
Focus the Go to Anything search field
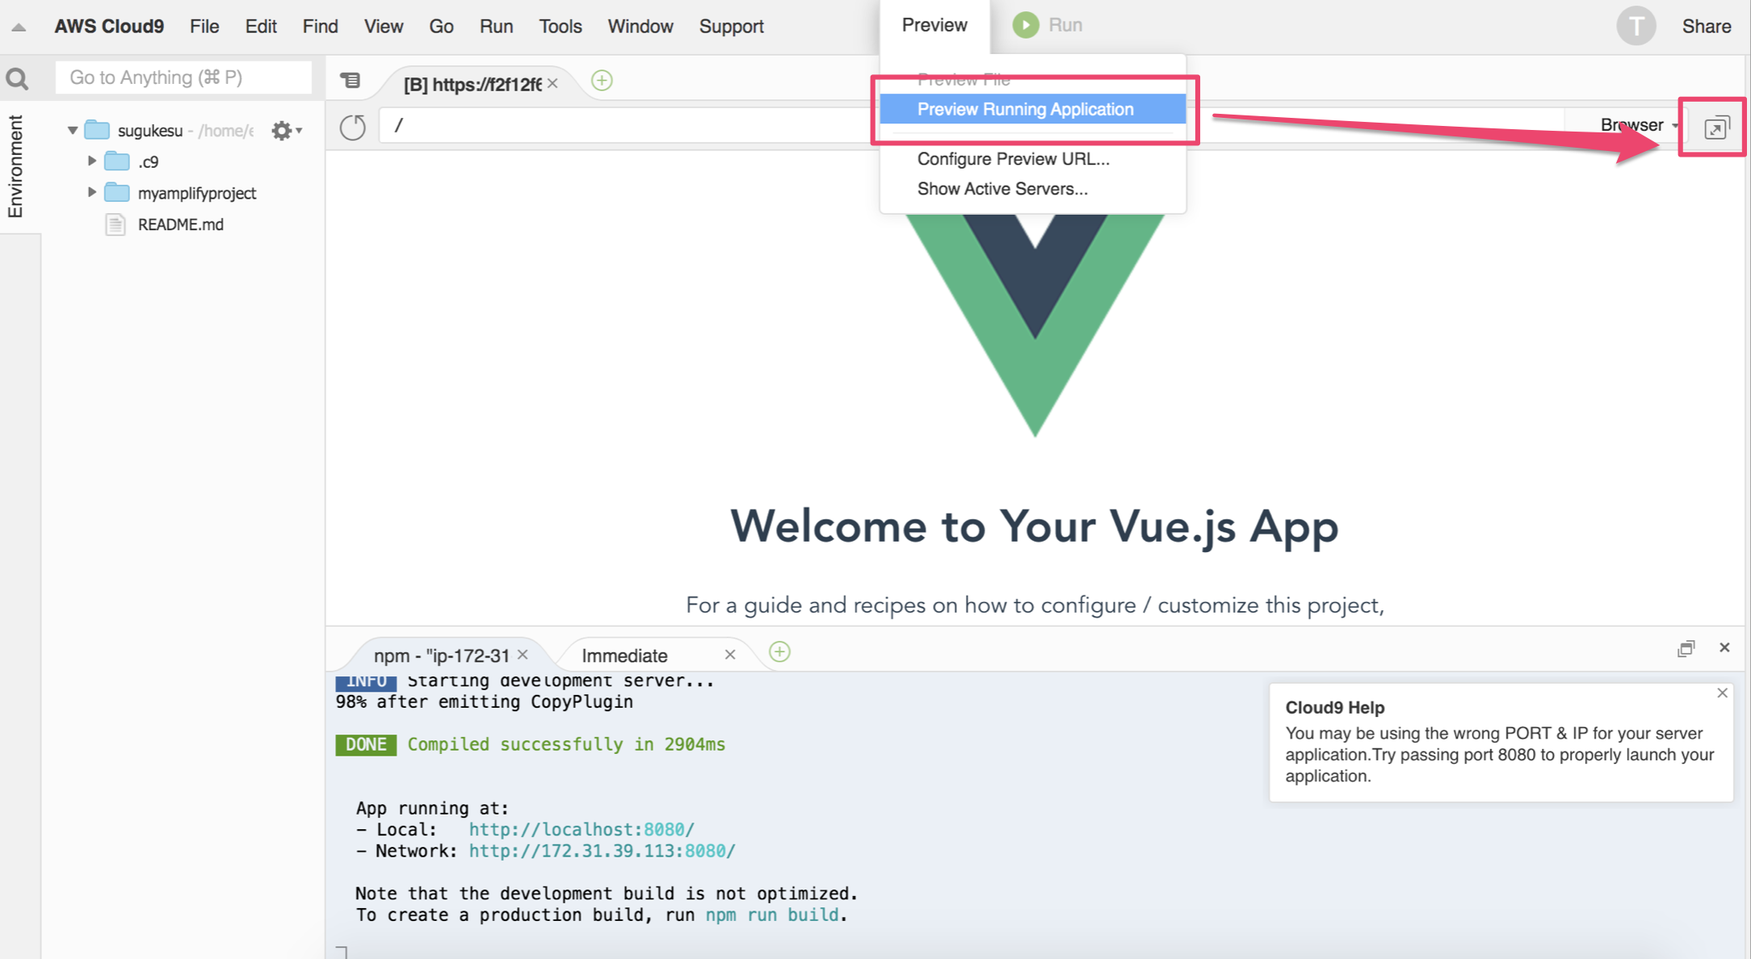point(183,77)
